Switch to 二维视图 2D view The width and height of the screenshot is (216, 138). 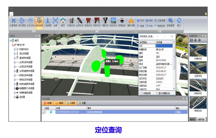(x=47, y=21)
